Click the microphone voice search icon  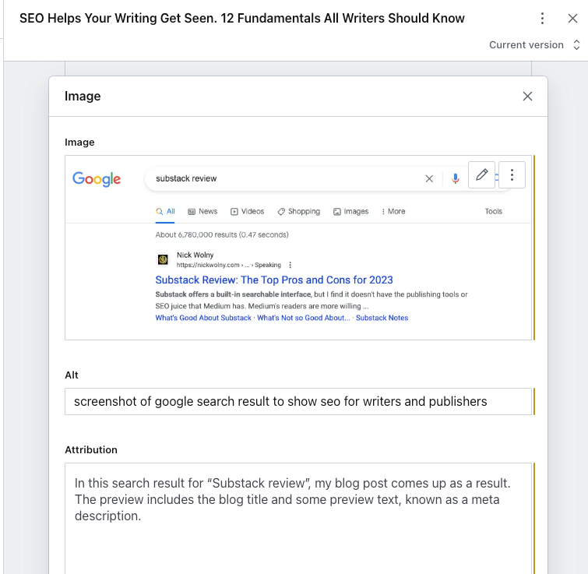pyautogui.click(x=456, y=178)
